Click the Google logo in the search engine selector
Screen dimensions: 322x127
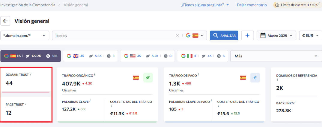[188, 36]
